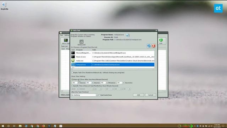Click program list horizontal scroll right arrow
This screenshot has height=128, width=227.
pos(153,69)
